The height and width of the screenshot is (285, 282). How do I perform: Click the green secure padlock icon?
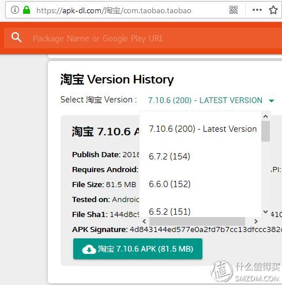27,10
